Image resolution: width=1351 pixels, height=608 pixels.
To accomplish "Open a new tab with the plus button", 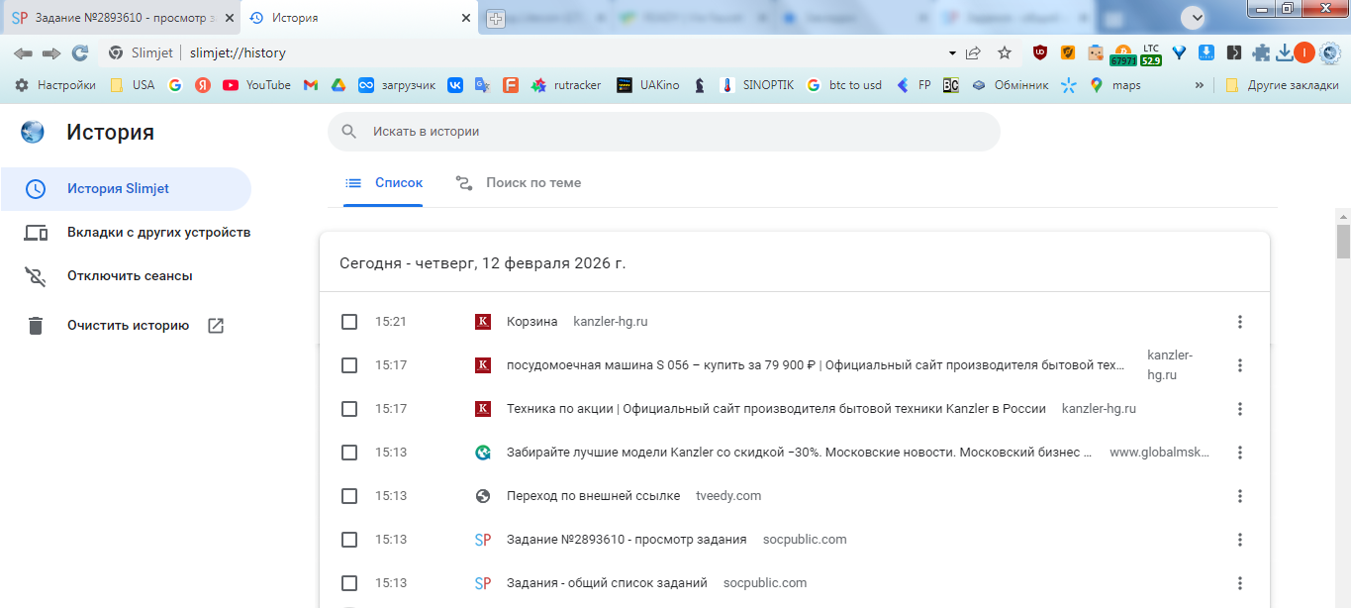I will pos(496,18).
